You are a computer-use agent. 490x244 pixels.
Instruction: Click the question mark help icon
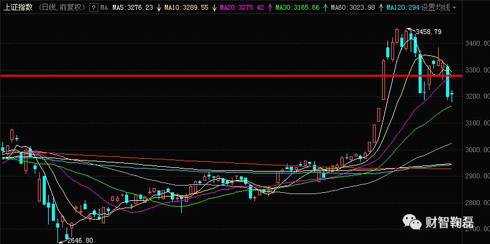click(93, 8)
